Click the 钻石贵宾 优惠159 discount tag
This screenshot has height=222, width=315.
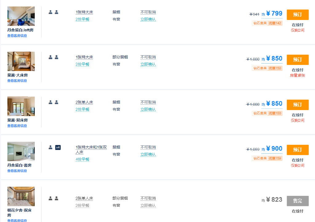pos(267,158)
